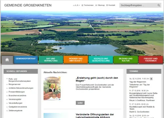Open the Erziehung geht durch den Magen headline

97,79
